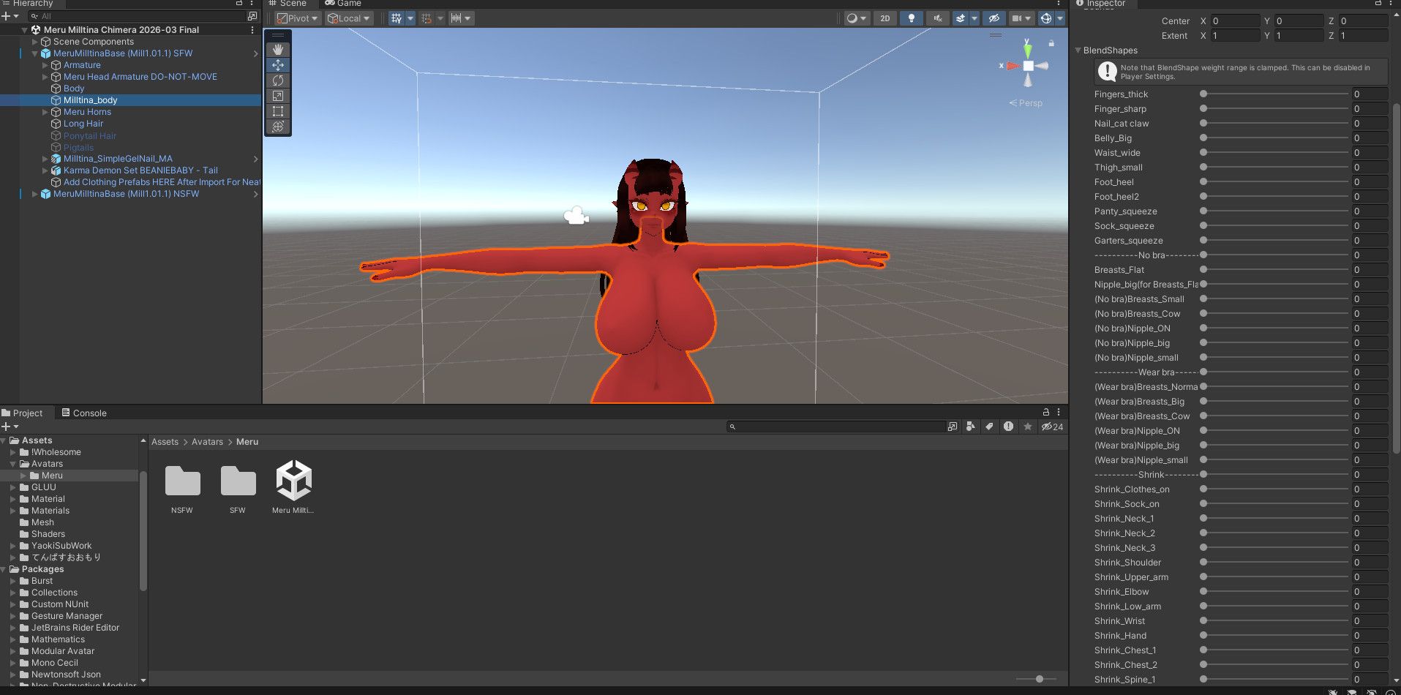Screen dimensions: 1401x695
Task: Toggle the orientation gizmo rotation lock
Action: coord(1051,43)
